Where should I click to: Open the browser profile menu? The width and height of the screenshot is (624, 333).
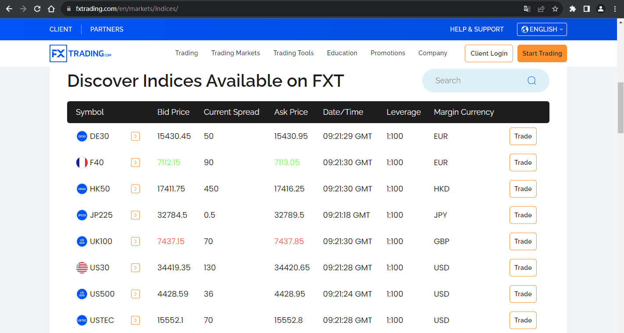(601, 9)
